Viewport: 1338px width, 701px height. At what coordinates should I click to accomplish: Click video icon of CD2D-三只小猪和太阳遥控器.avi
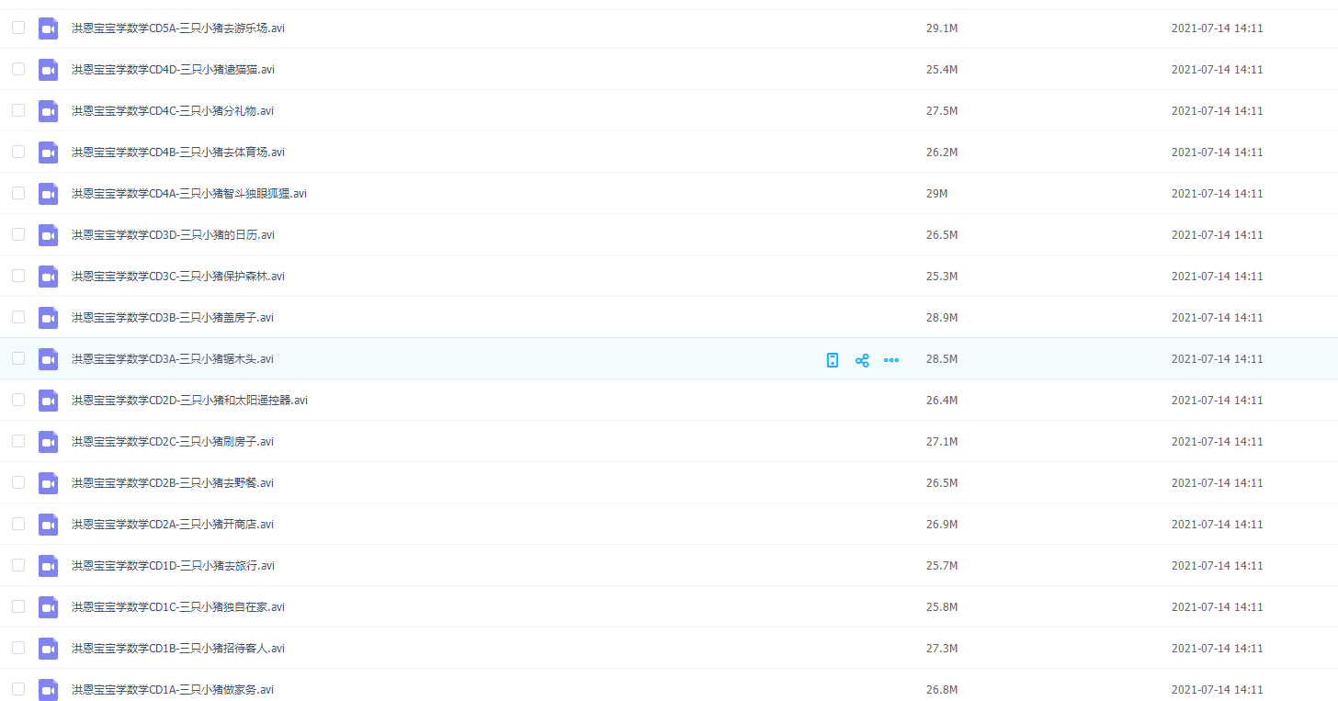49,401
